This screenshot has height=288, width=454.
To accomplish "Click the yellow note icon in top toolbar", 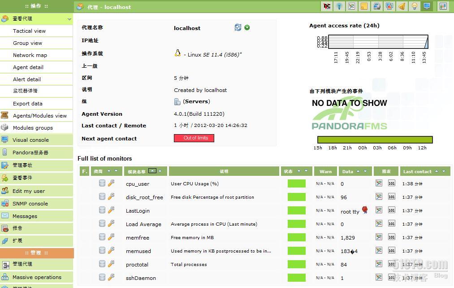I will click(x=364, y=6).
